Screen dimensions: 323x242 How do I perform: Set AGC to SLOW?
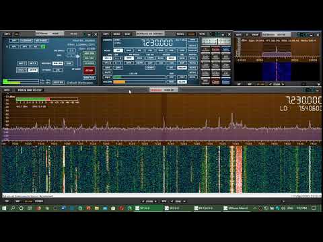coord(182,82)
